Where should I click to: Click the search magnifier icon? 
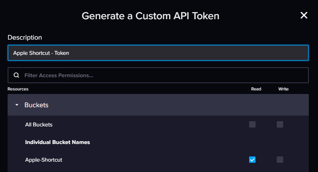pyautogui.click(x=16, y=75)
